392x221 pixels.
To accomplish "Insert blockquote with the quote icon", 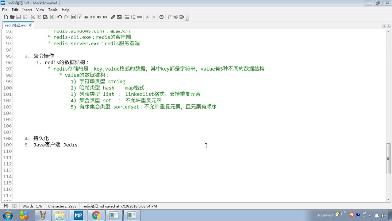I will click(x=86, y=17).
